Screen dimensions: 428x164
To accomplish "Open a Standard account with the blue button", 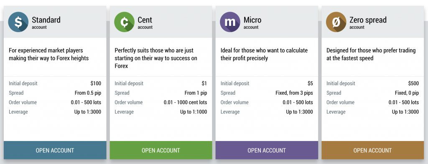I will tap(55, 150).
